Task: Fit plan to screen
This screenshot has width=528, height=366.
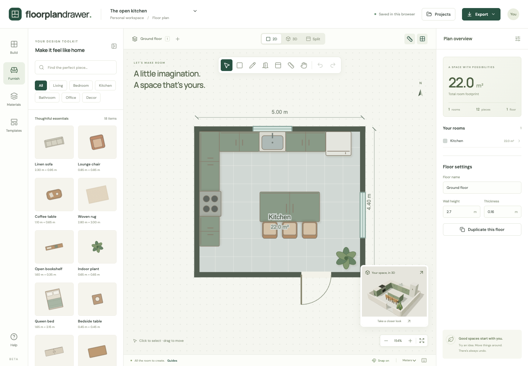Action: coord(422,341)
